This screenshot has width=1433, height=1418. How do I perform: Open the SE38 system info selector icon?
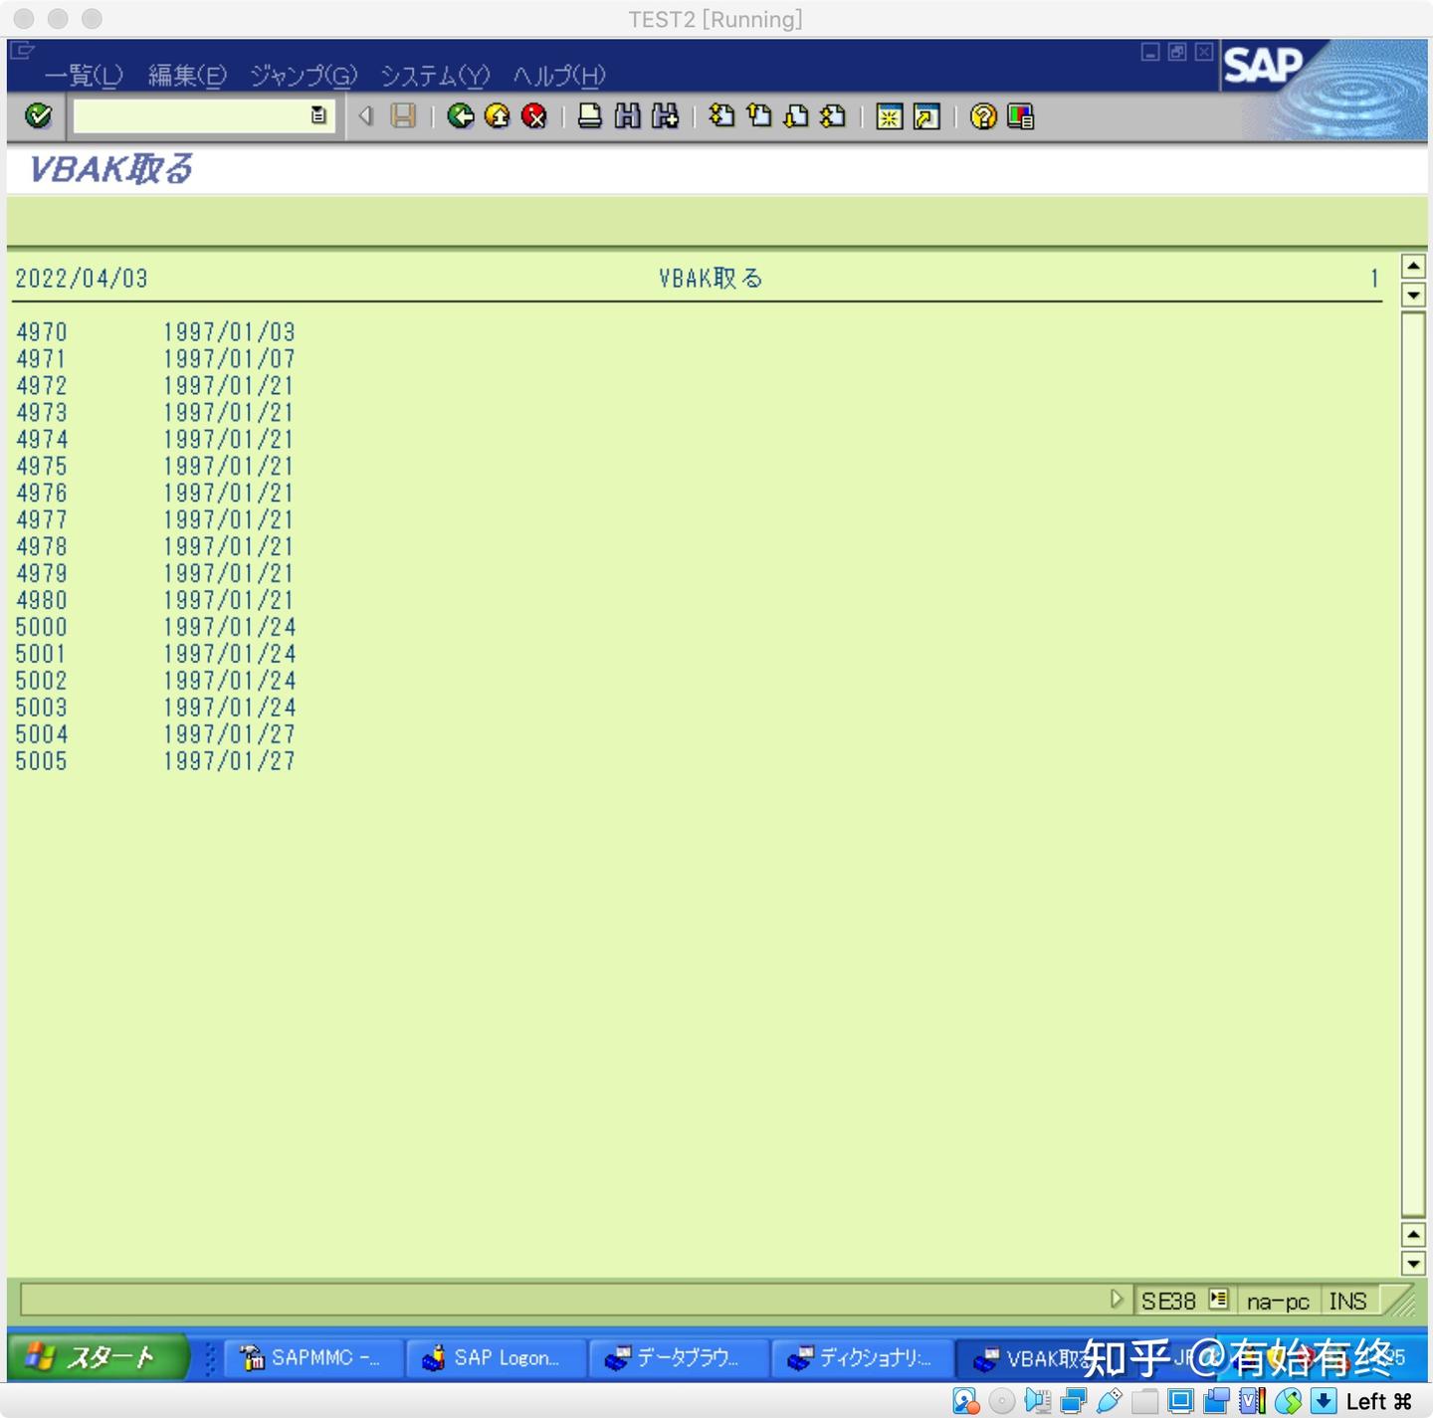(x=1219, y=1300)
